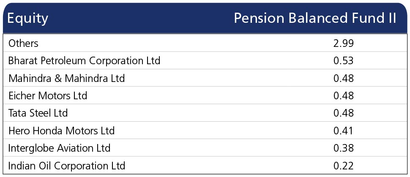The image size is (410, 177).
Task: Click the 0.22 value cell
Action: point(344,166)
